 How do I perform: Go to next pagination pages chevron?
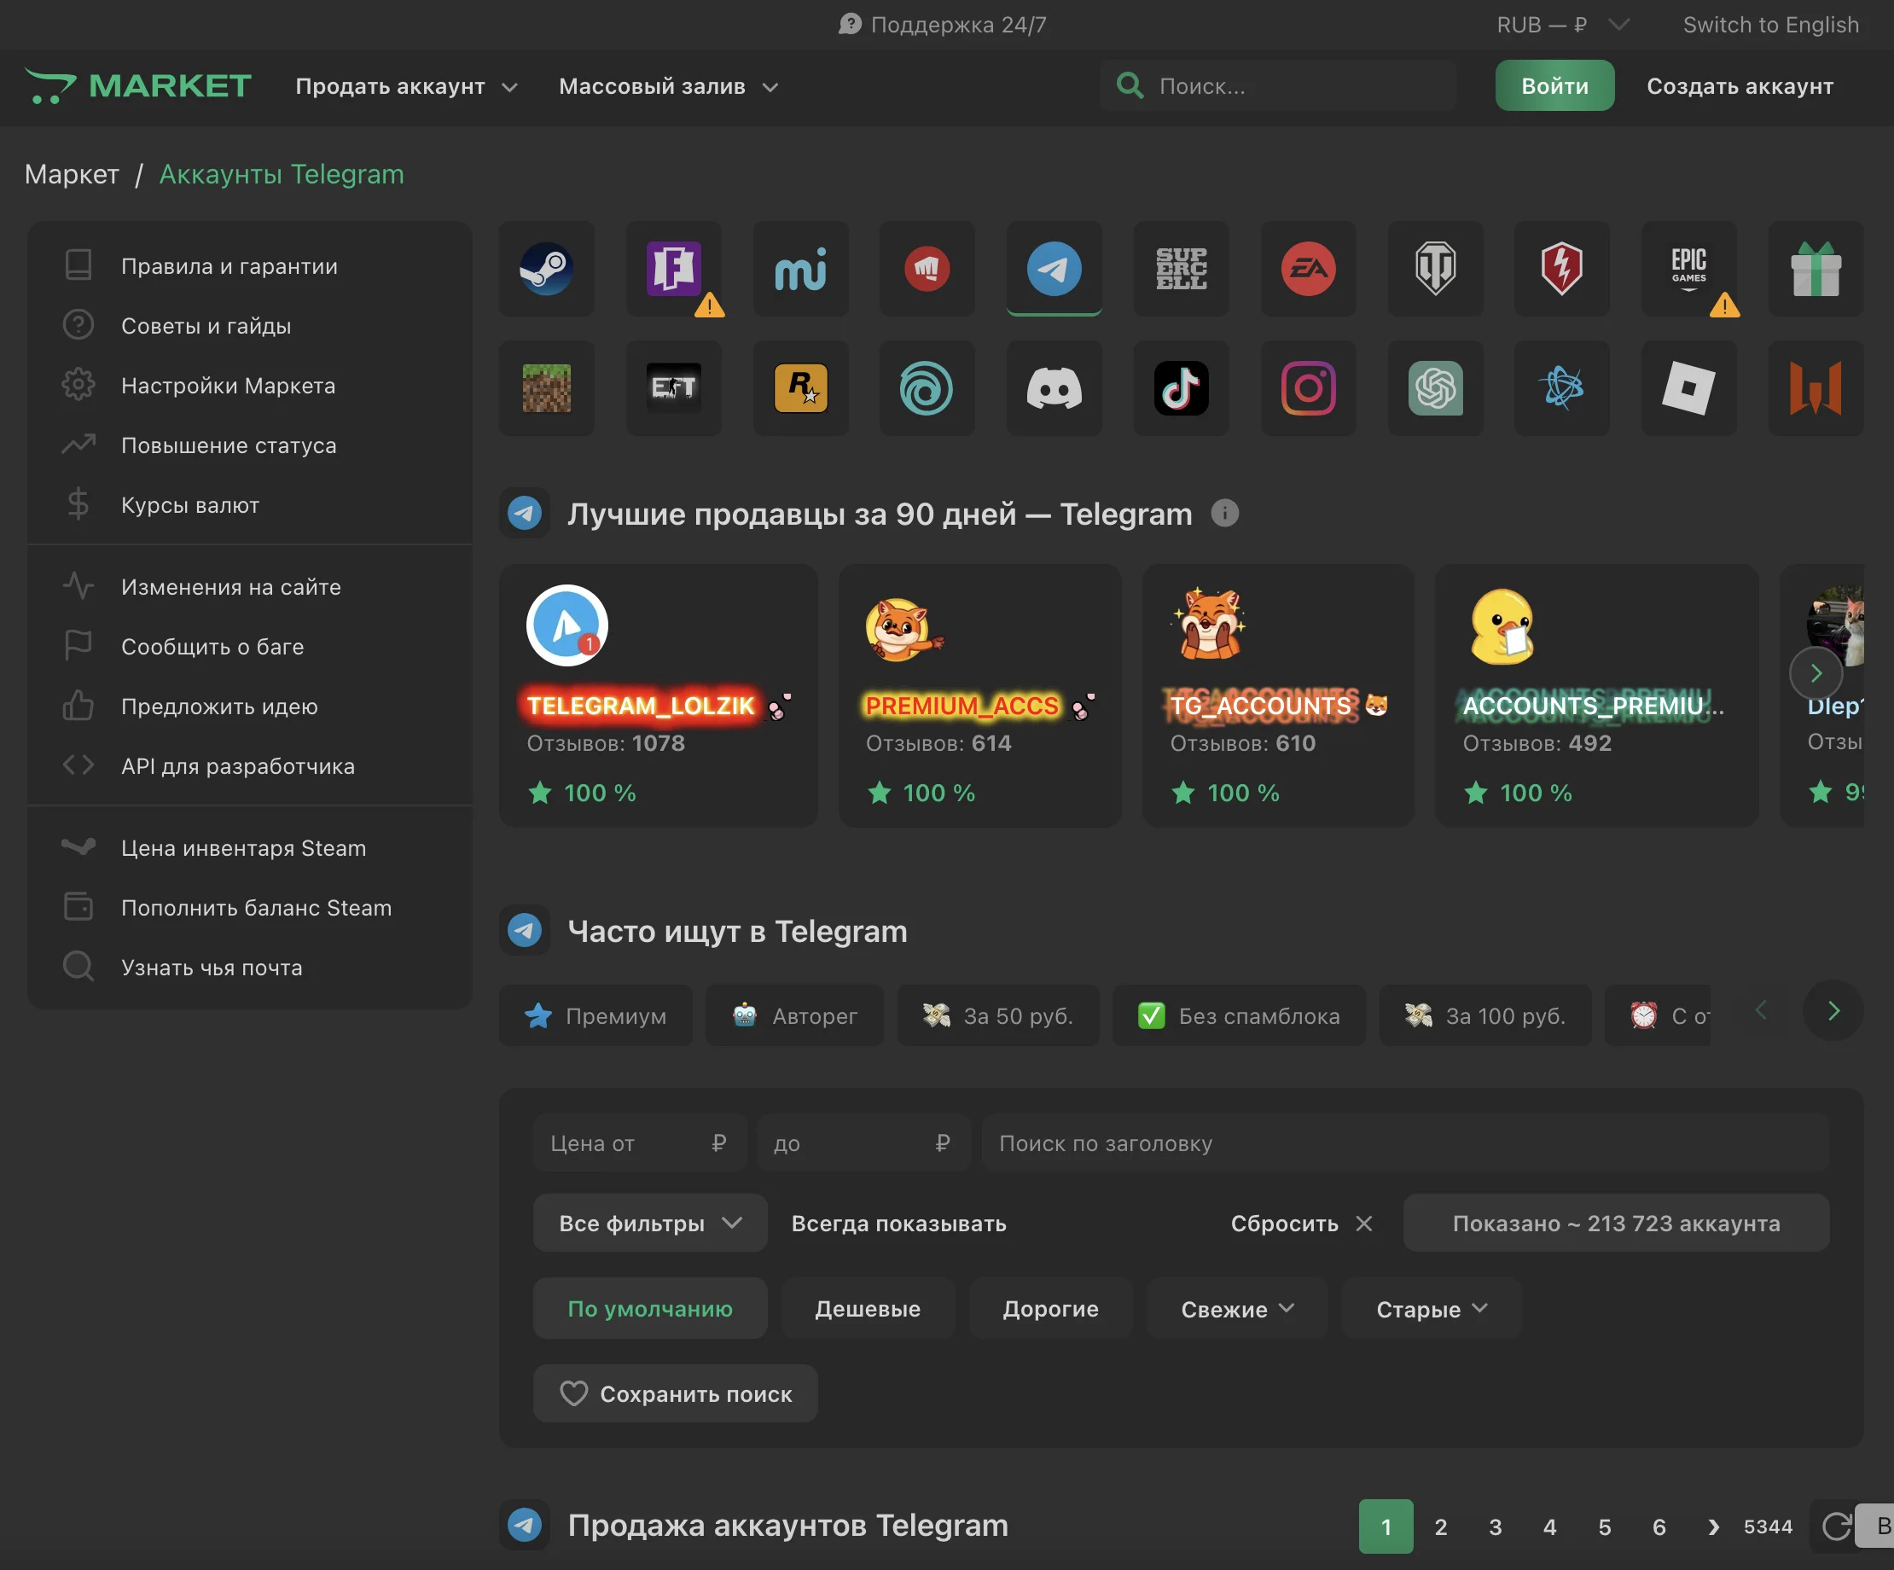coord(1714,1526)
